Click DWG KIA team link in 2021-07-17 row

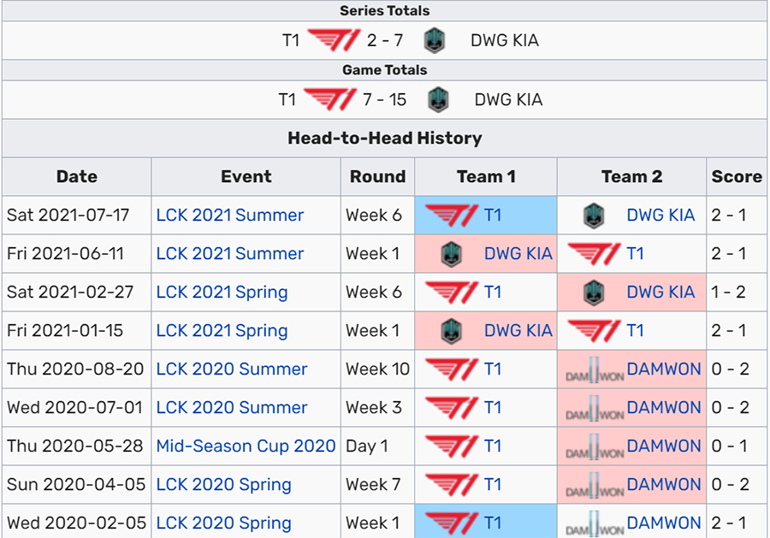tap(660, 215)
